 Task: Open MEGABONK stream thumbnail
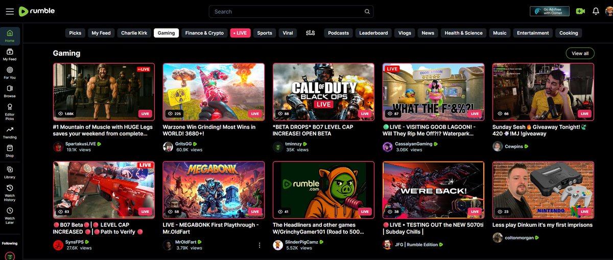pos(214,190)
